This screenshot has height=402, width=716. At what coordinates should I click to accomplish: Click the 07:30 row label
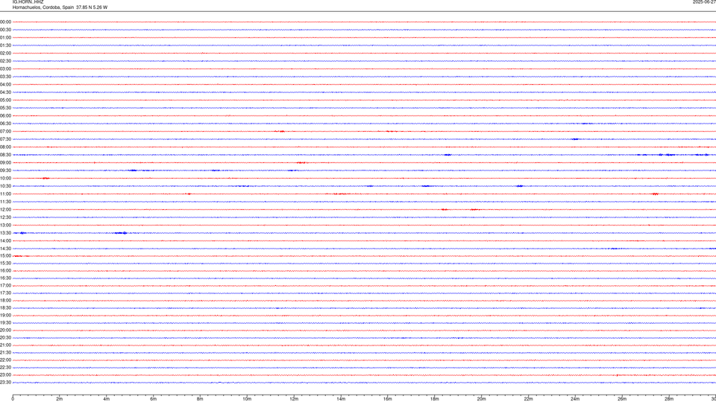(x=5, y=139)
